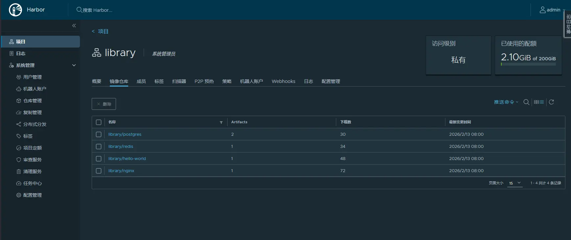Click the 私有 access level value
This screenshot has width=571, height=240.
pos(458,60)
